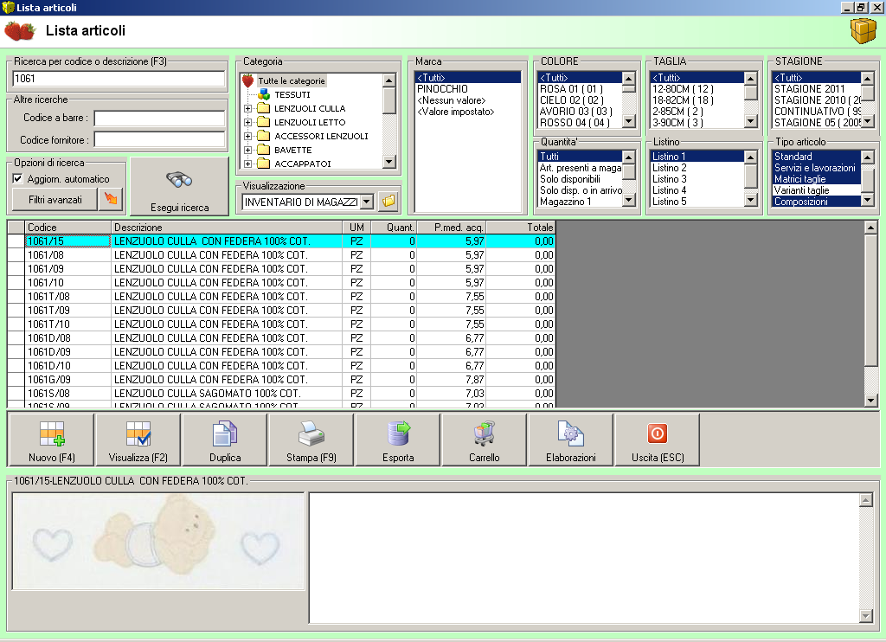Open the Visualizzazione dropdown list
886x642 pixels.
coord(366,202)
